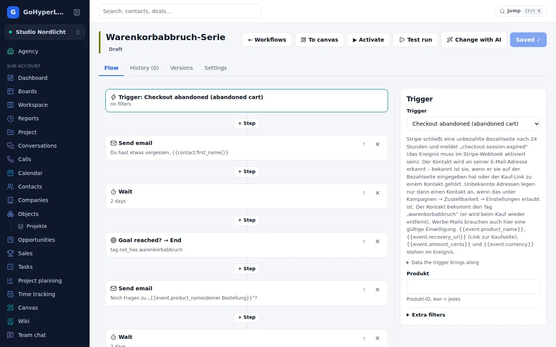Viewport: 556px width, 347px height.
Task: Add a step below the 2 days Wait
Action: click(247, 220)
